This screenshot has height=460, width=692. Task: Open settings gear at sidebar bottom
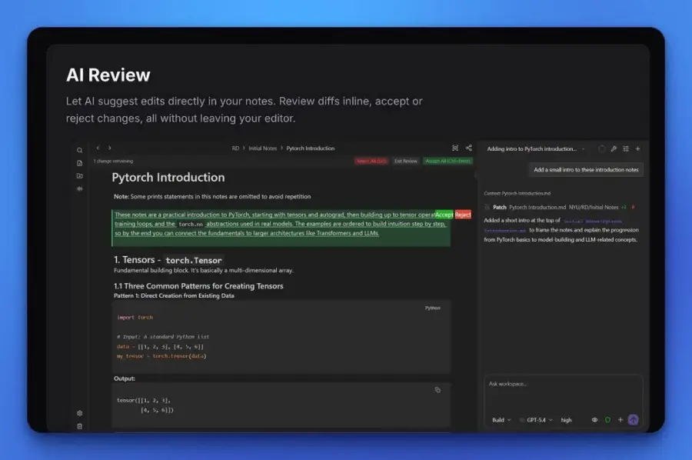pos(79,413)
